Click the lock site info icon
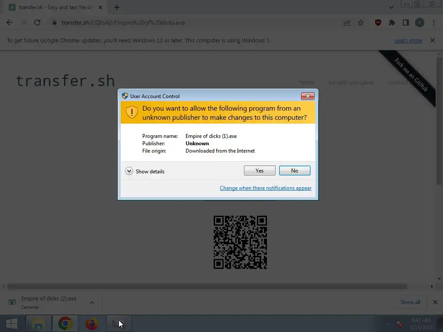443x332 pixels. (55, 22)
